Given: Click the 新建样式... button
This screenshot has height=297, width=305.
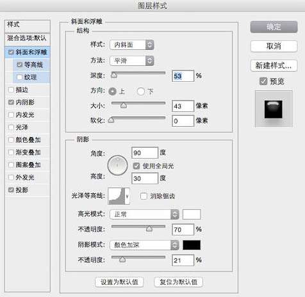Looking at the screenshot, I should pyautogui.click(x=274, y=65).
